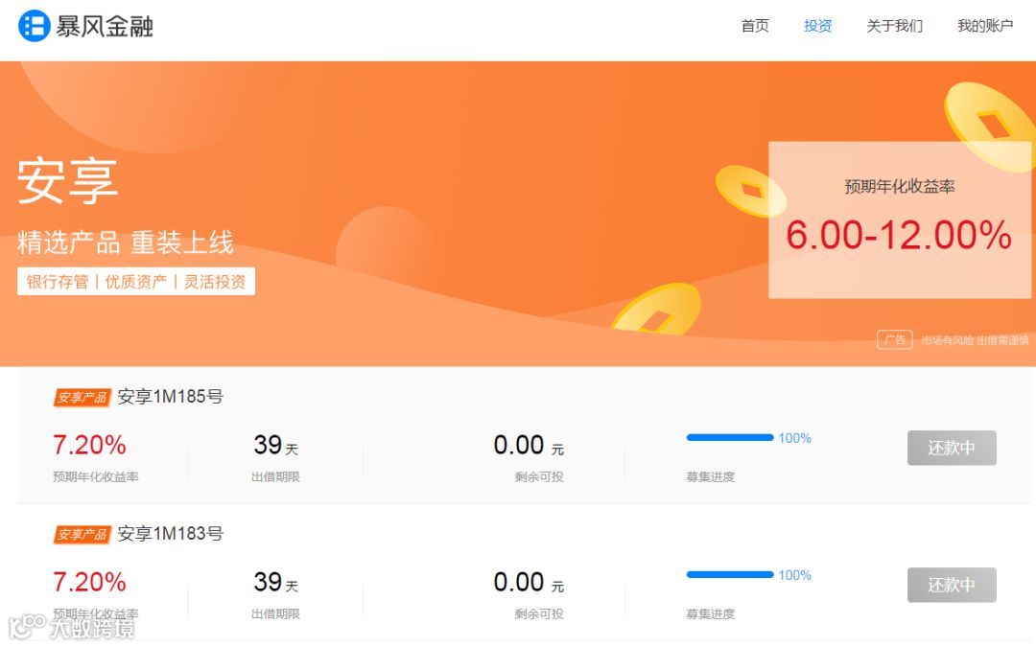Click the progress bar for 安享1M183号

pyautogui.click(x=730, y=575)
